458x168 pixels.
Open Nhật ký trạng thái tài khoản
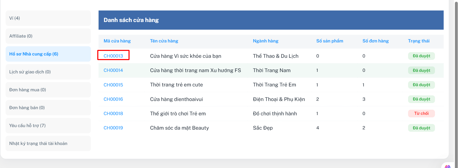click(48, 143)
